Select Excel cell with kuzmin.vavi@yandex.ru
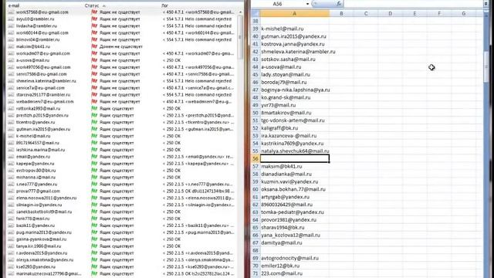 tap(295, 181)
